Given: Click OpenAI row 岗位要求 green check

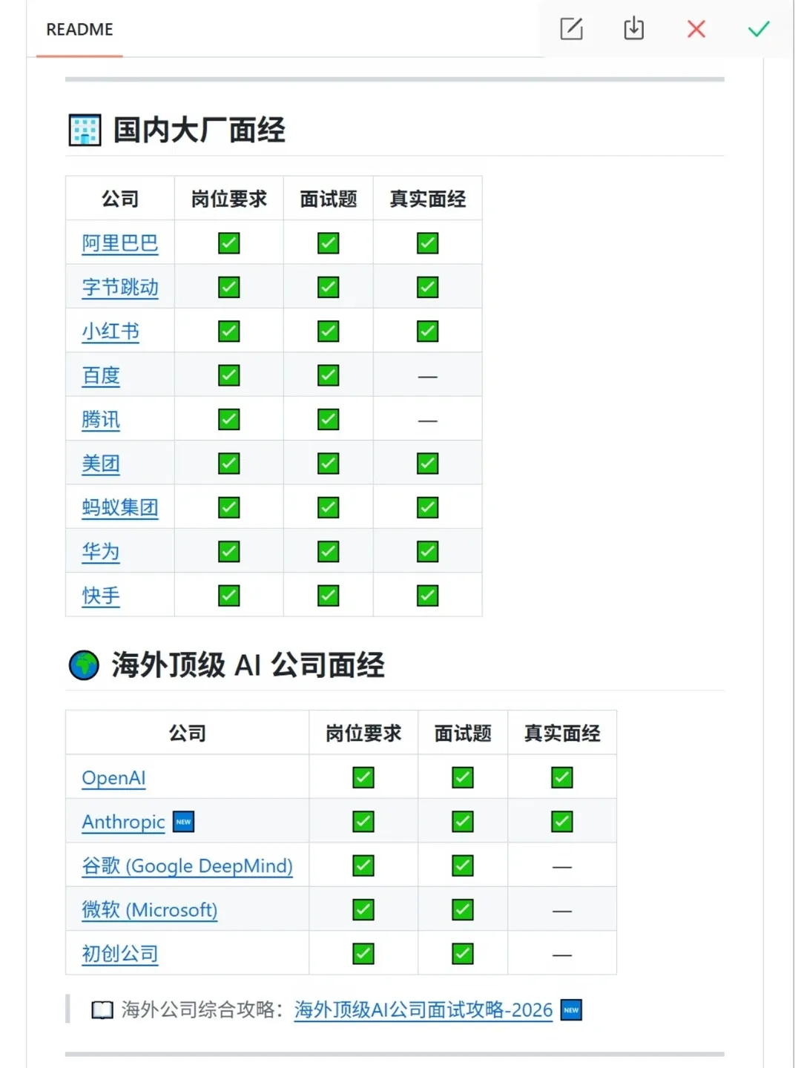Looking at the screenshot, I should click(363, 777).
